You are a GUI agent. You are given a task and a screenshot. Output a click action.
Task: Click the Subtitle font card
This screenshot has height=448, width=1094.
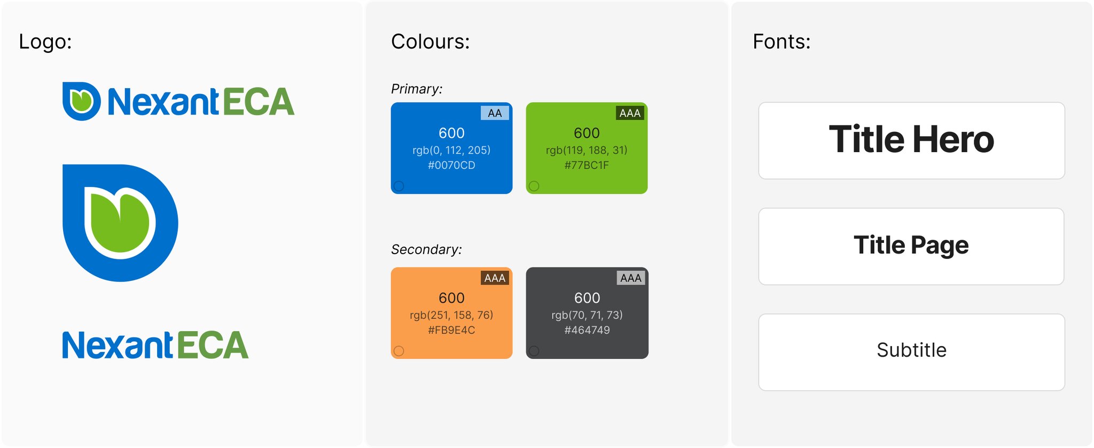(911, 352)
